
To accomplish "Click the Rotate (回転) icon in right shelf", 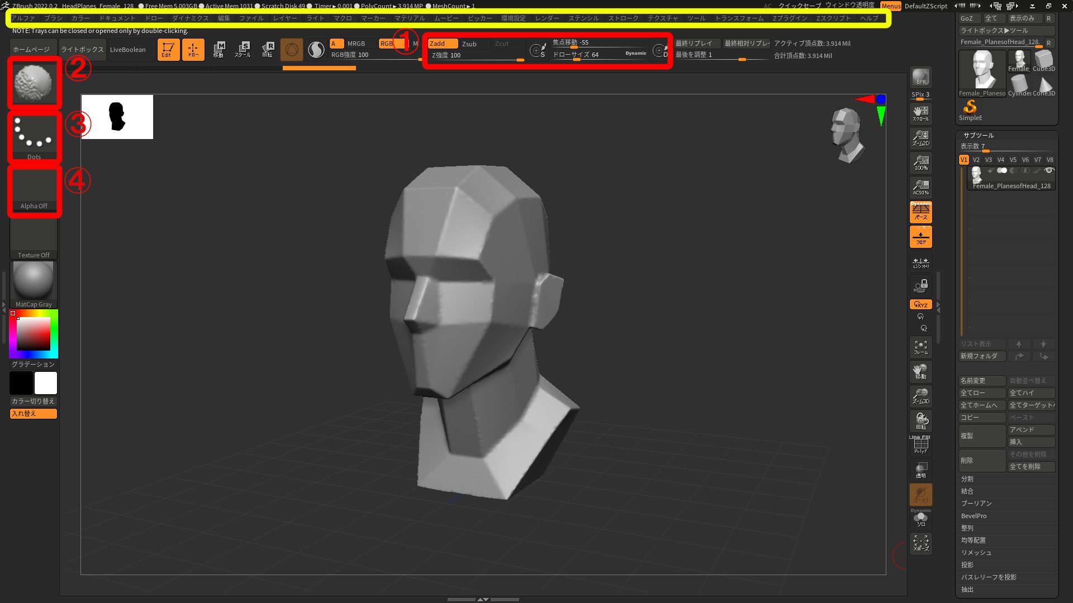I will click(x=920, y=421).
